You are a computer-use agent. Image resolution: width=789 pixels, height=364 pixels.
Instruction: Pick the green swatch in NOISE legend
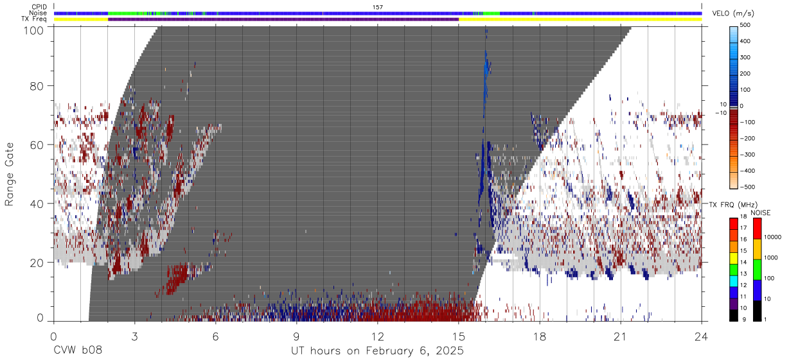(x=757, y=270)
